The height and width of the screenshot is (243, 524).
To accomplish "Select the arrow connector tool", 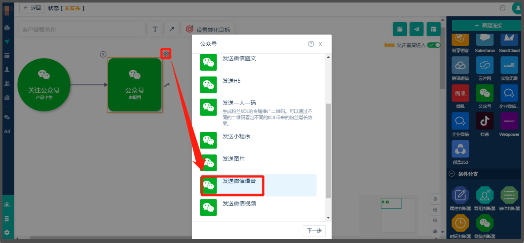I will [x=172, y=29].
